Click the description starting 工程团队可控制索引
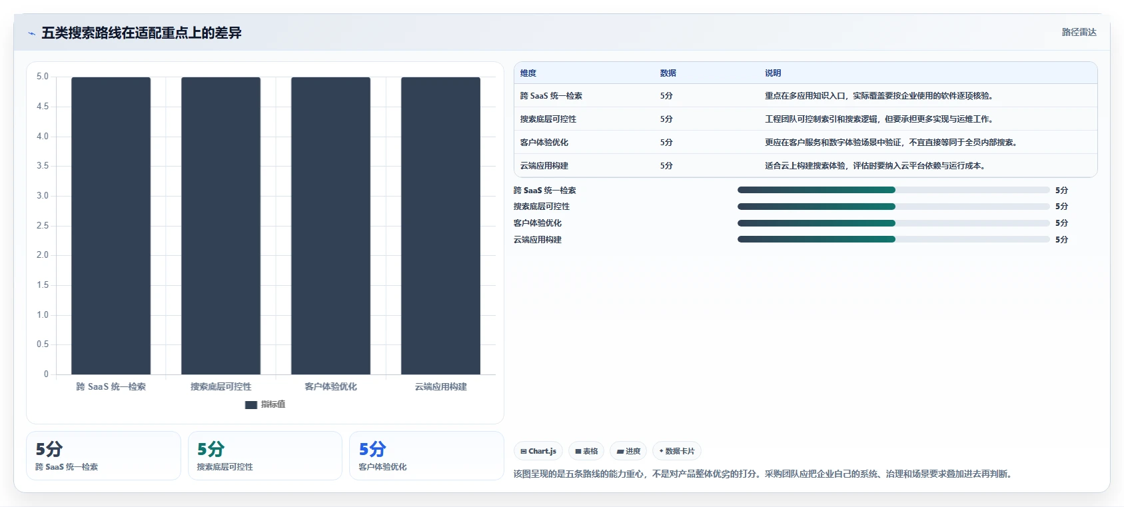The height and width of the screenshot is (507, 1124). click(x=881, y=119)
